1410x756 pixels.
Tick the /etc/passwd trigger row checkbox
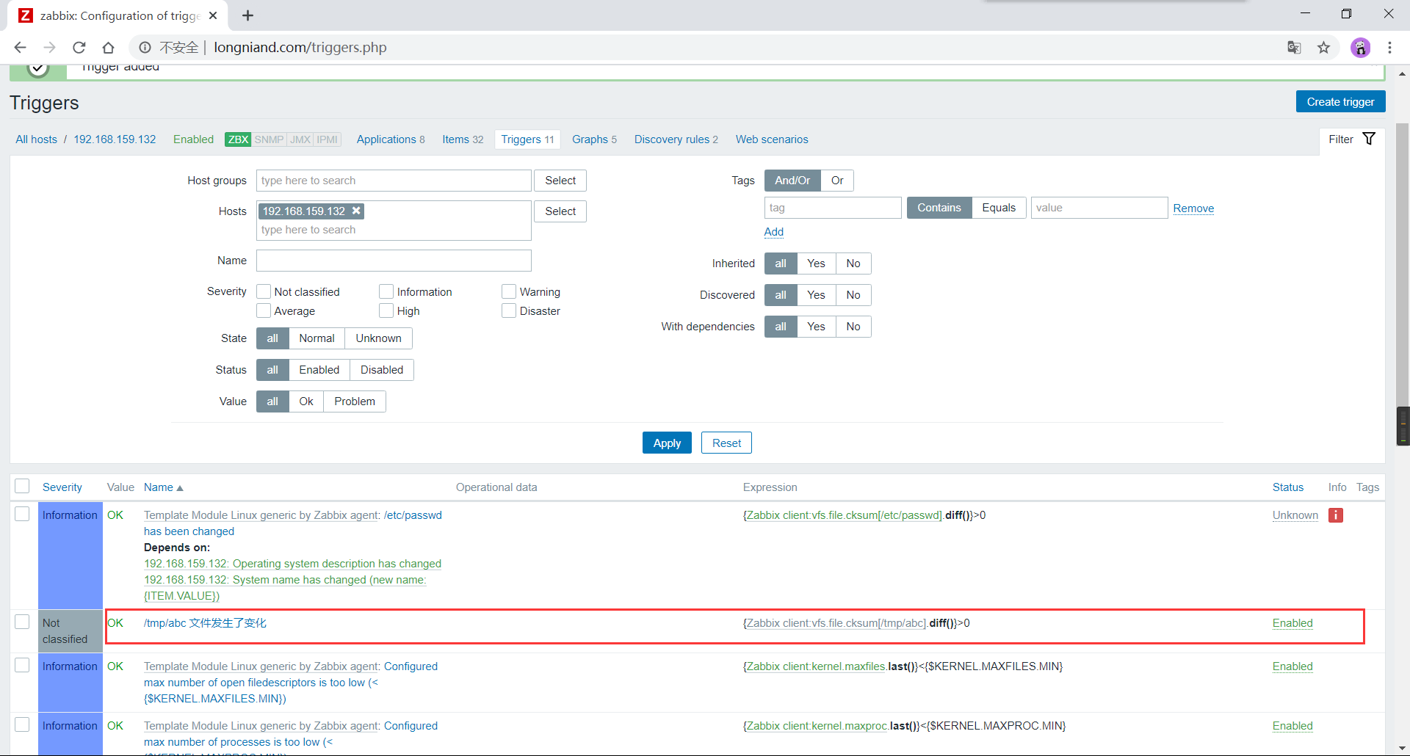coord(22,514)
